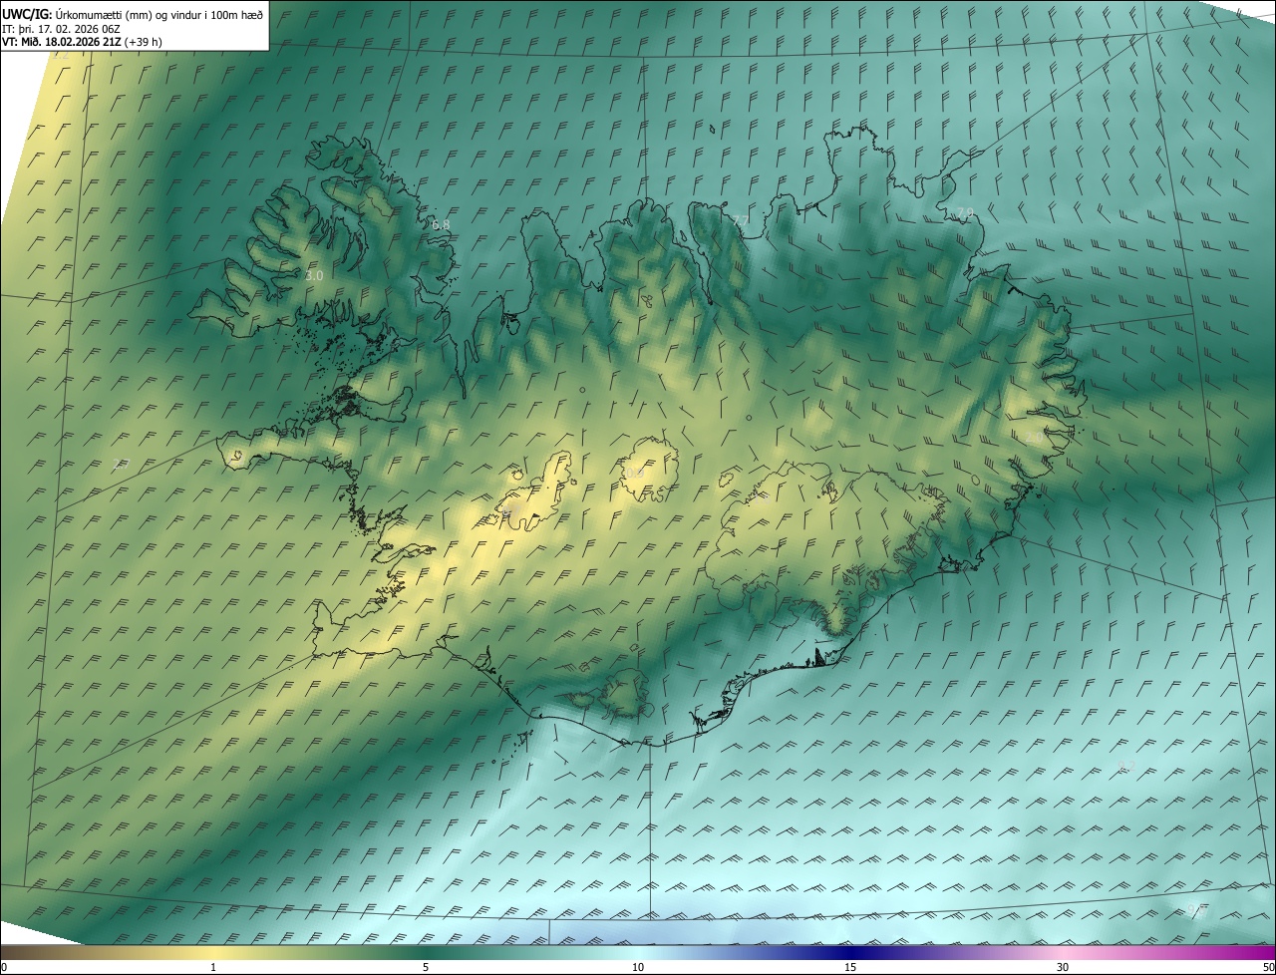The height and width of the screenshot is (975, 1276).
Task: Click the '50' tick on the color scale
Action: 1268,967
